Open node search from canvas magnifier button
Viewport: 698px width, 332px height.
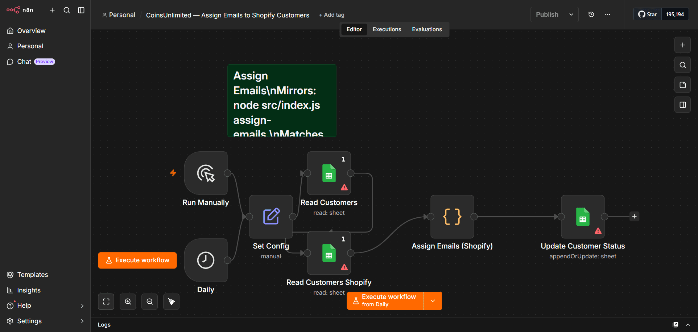coord(682,65)
